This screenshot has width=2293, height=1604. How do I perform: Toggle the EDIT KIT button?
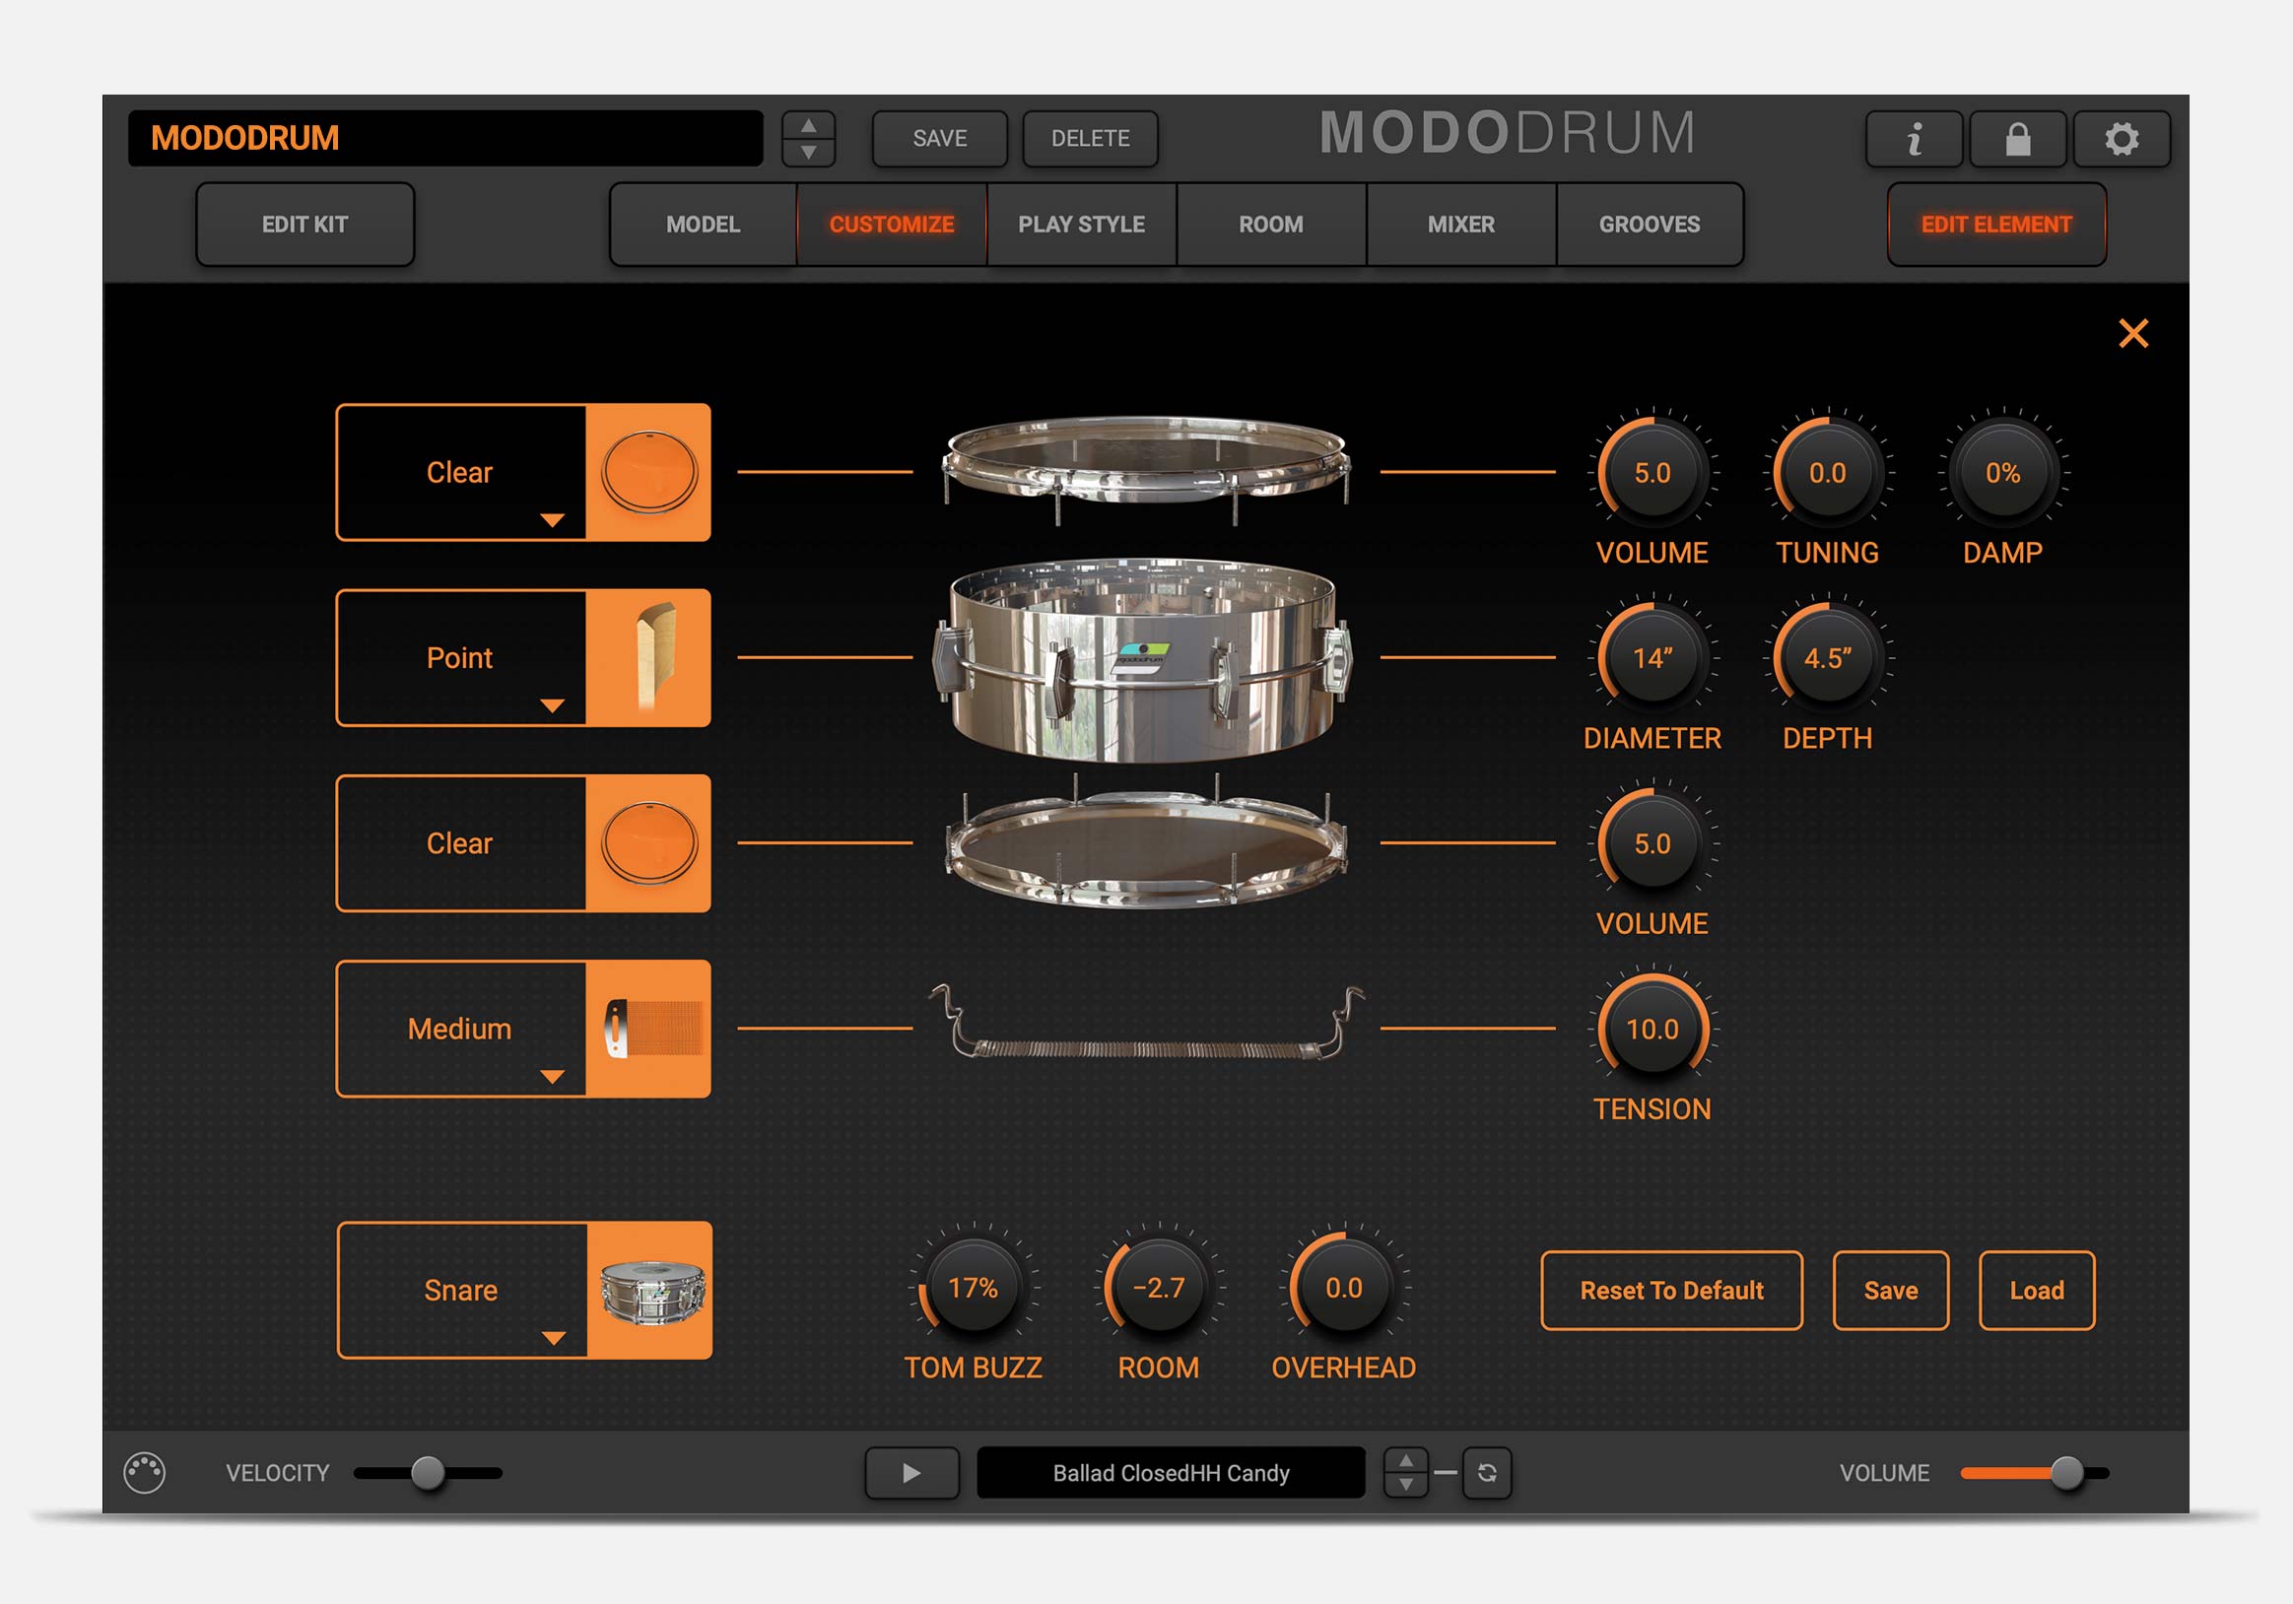tap(304, 225)
